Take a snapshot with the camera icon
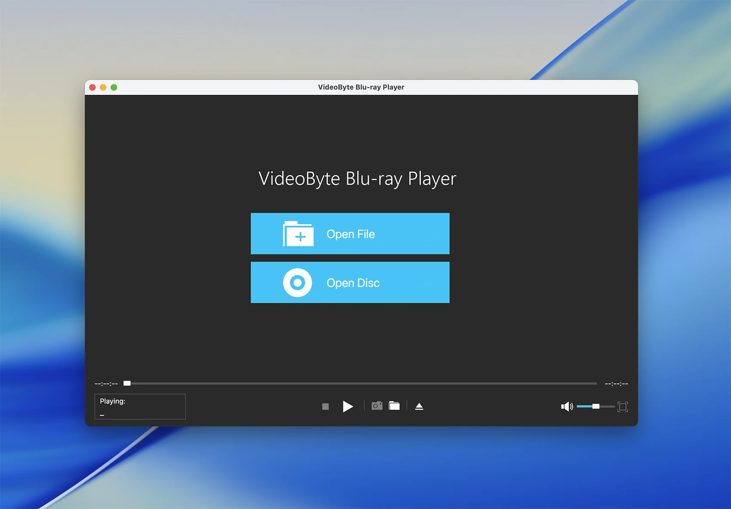This screenshot has width=731, height=509. pyautogui.click(x=377, y=406)
